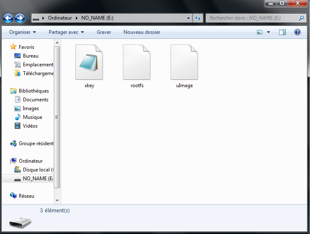310x234 pixels.
Task: Select Musique in the navigation pane
Action: [33, 117]
